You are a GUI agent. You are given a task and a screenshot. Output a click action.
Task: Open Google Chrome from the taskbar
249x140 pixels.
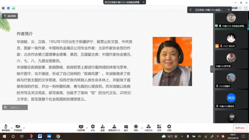[58, 137]
